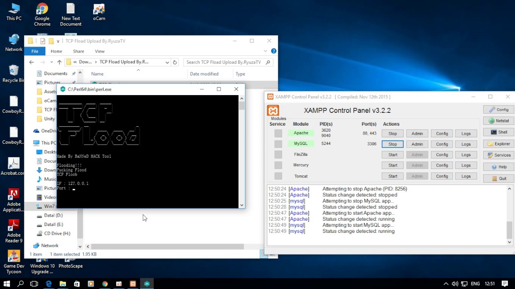Go up one folder level in Explorer

(59, 62)
